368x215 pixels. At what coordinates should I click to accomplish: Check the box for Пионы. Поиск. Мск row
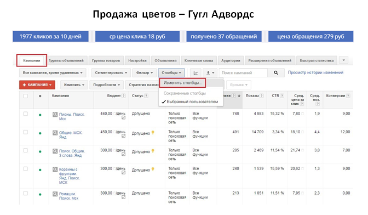click(x=26, y=114)
